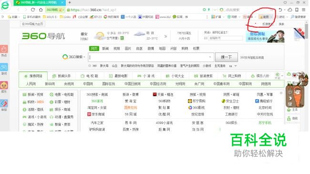This screenshot has height=174, width=310.
Task: Expand the hot search words chevron
Action: [236, 66]
